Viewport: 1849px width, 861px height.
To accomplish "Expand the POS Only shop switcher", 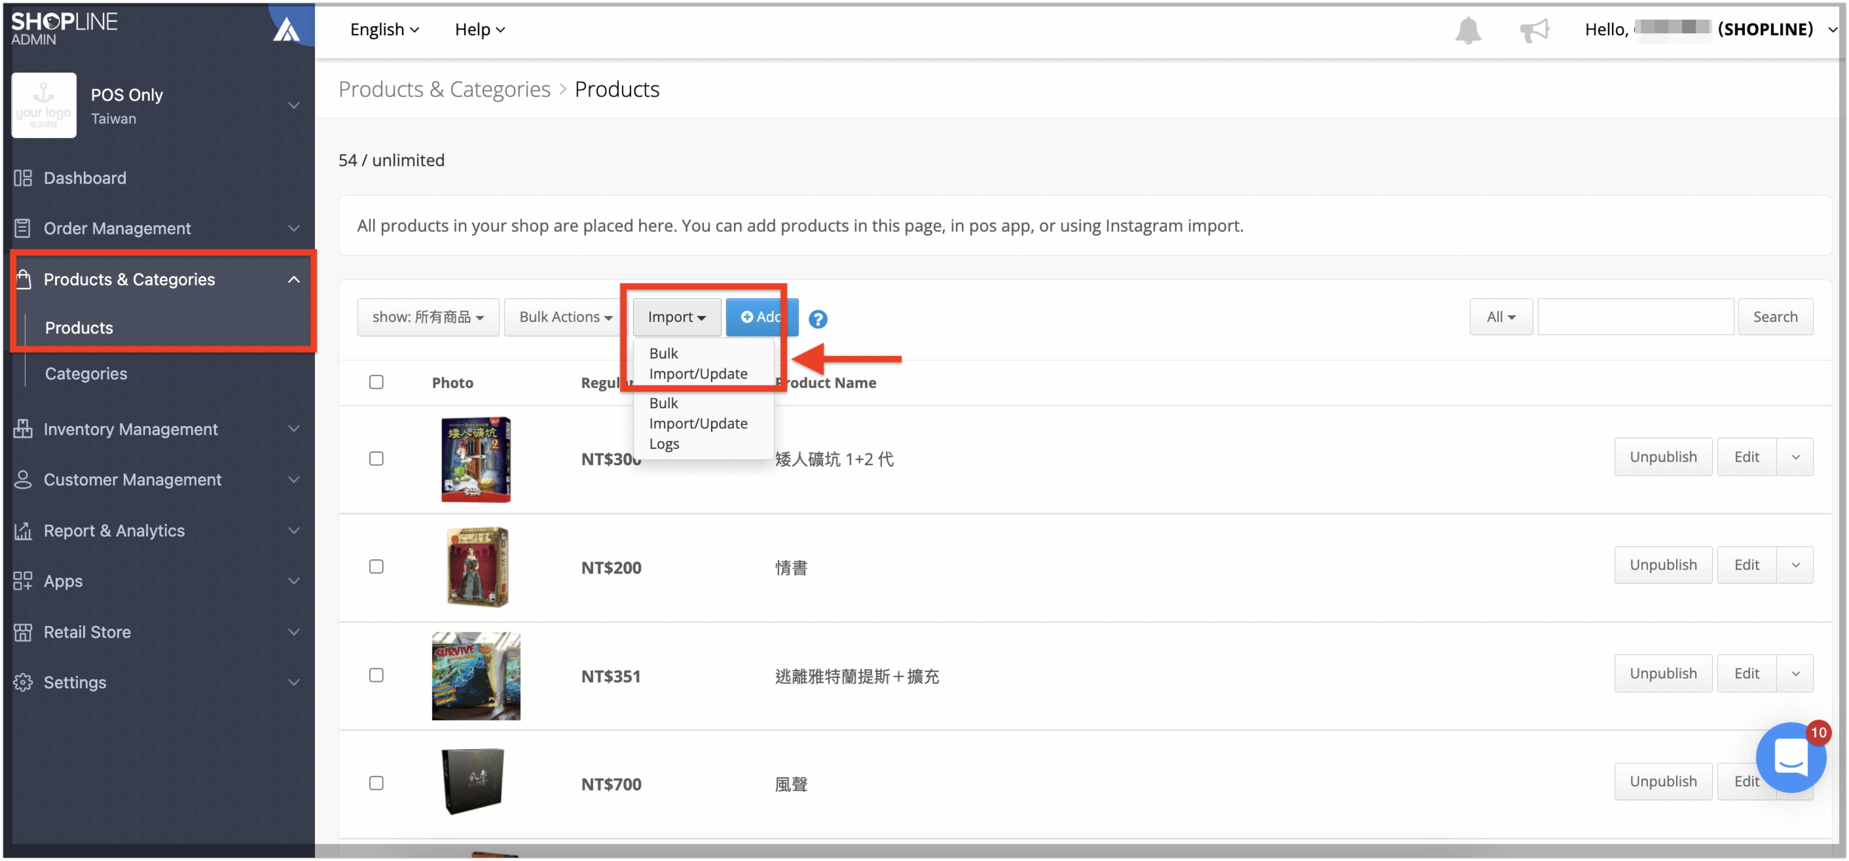I will coord(294,105).
